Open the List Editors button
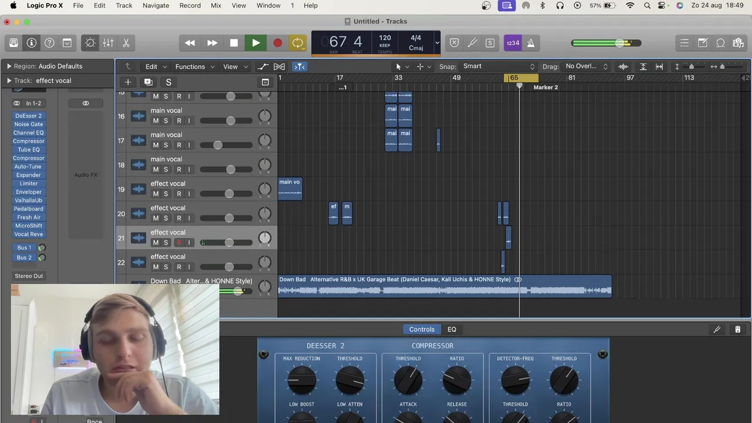 tap(684, 43)
